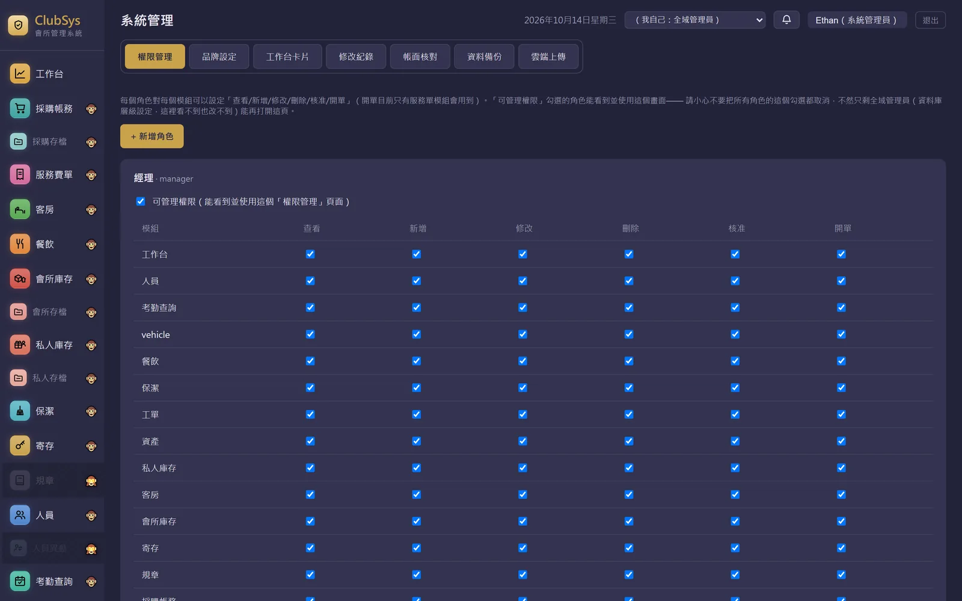Click the see-no-evil monkey beside 人員異動
Image resolution: width=962 pixels, height=601 pixels.
[x=91, y=549]
